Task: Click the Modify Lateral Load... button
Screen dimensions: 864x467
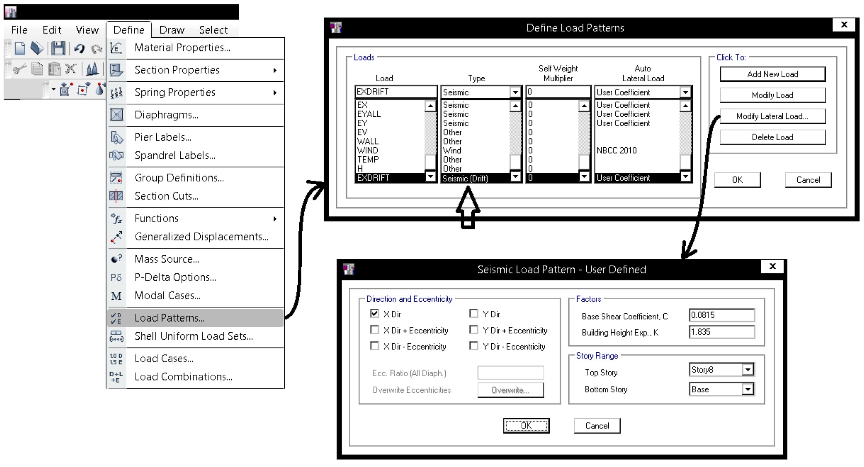Action: click(772, 116)
